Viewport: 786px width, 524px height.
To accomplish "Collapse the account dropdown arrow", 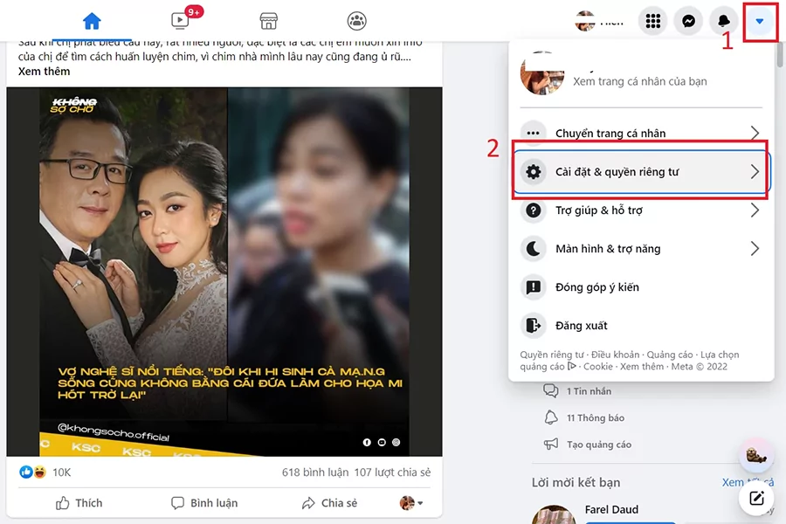I will point(760,21).
